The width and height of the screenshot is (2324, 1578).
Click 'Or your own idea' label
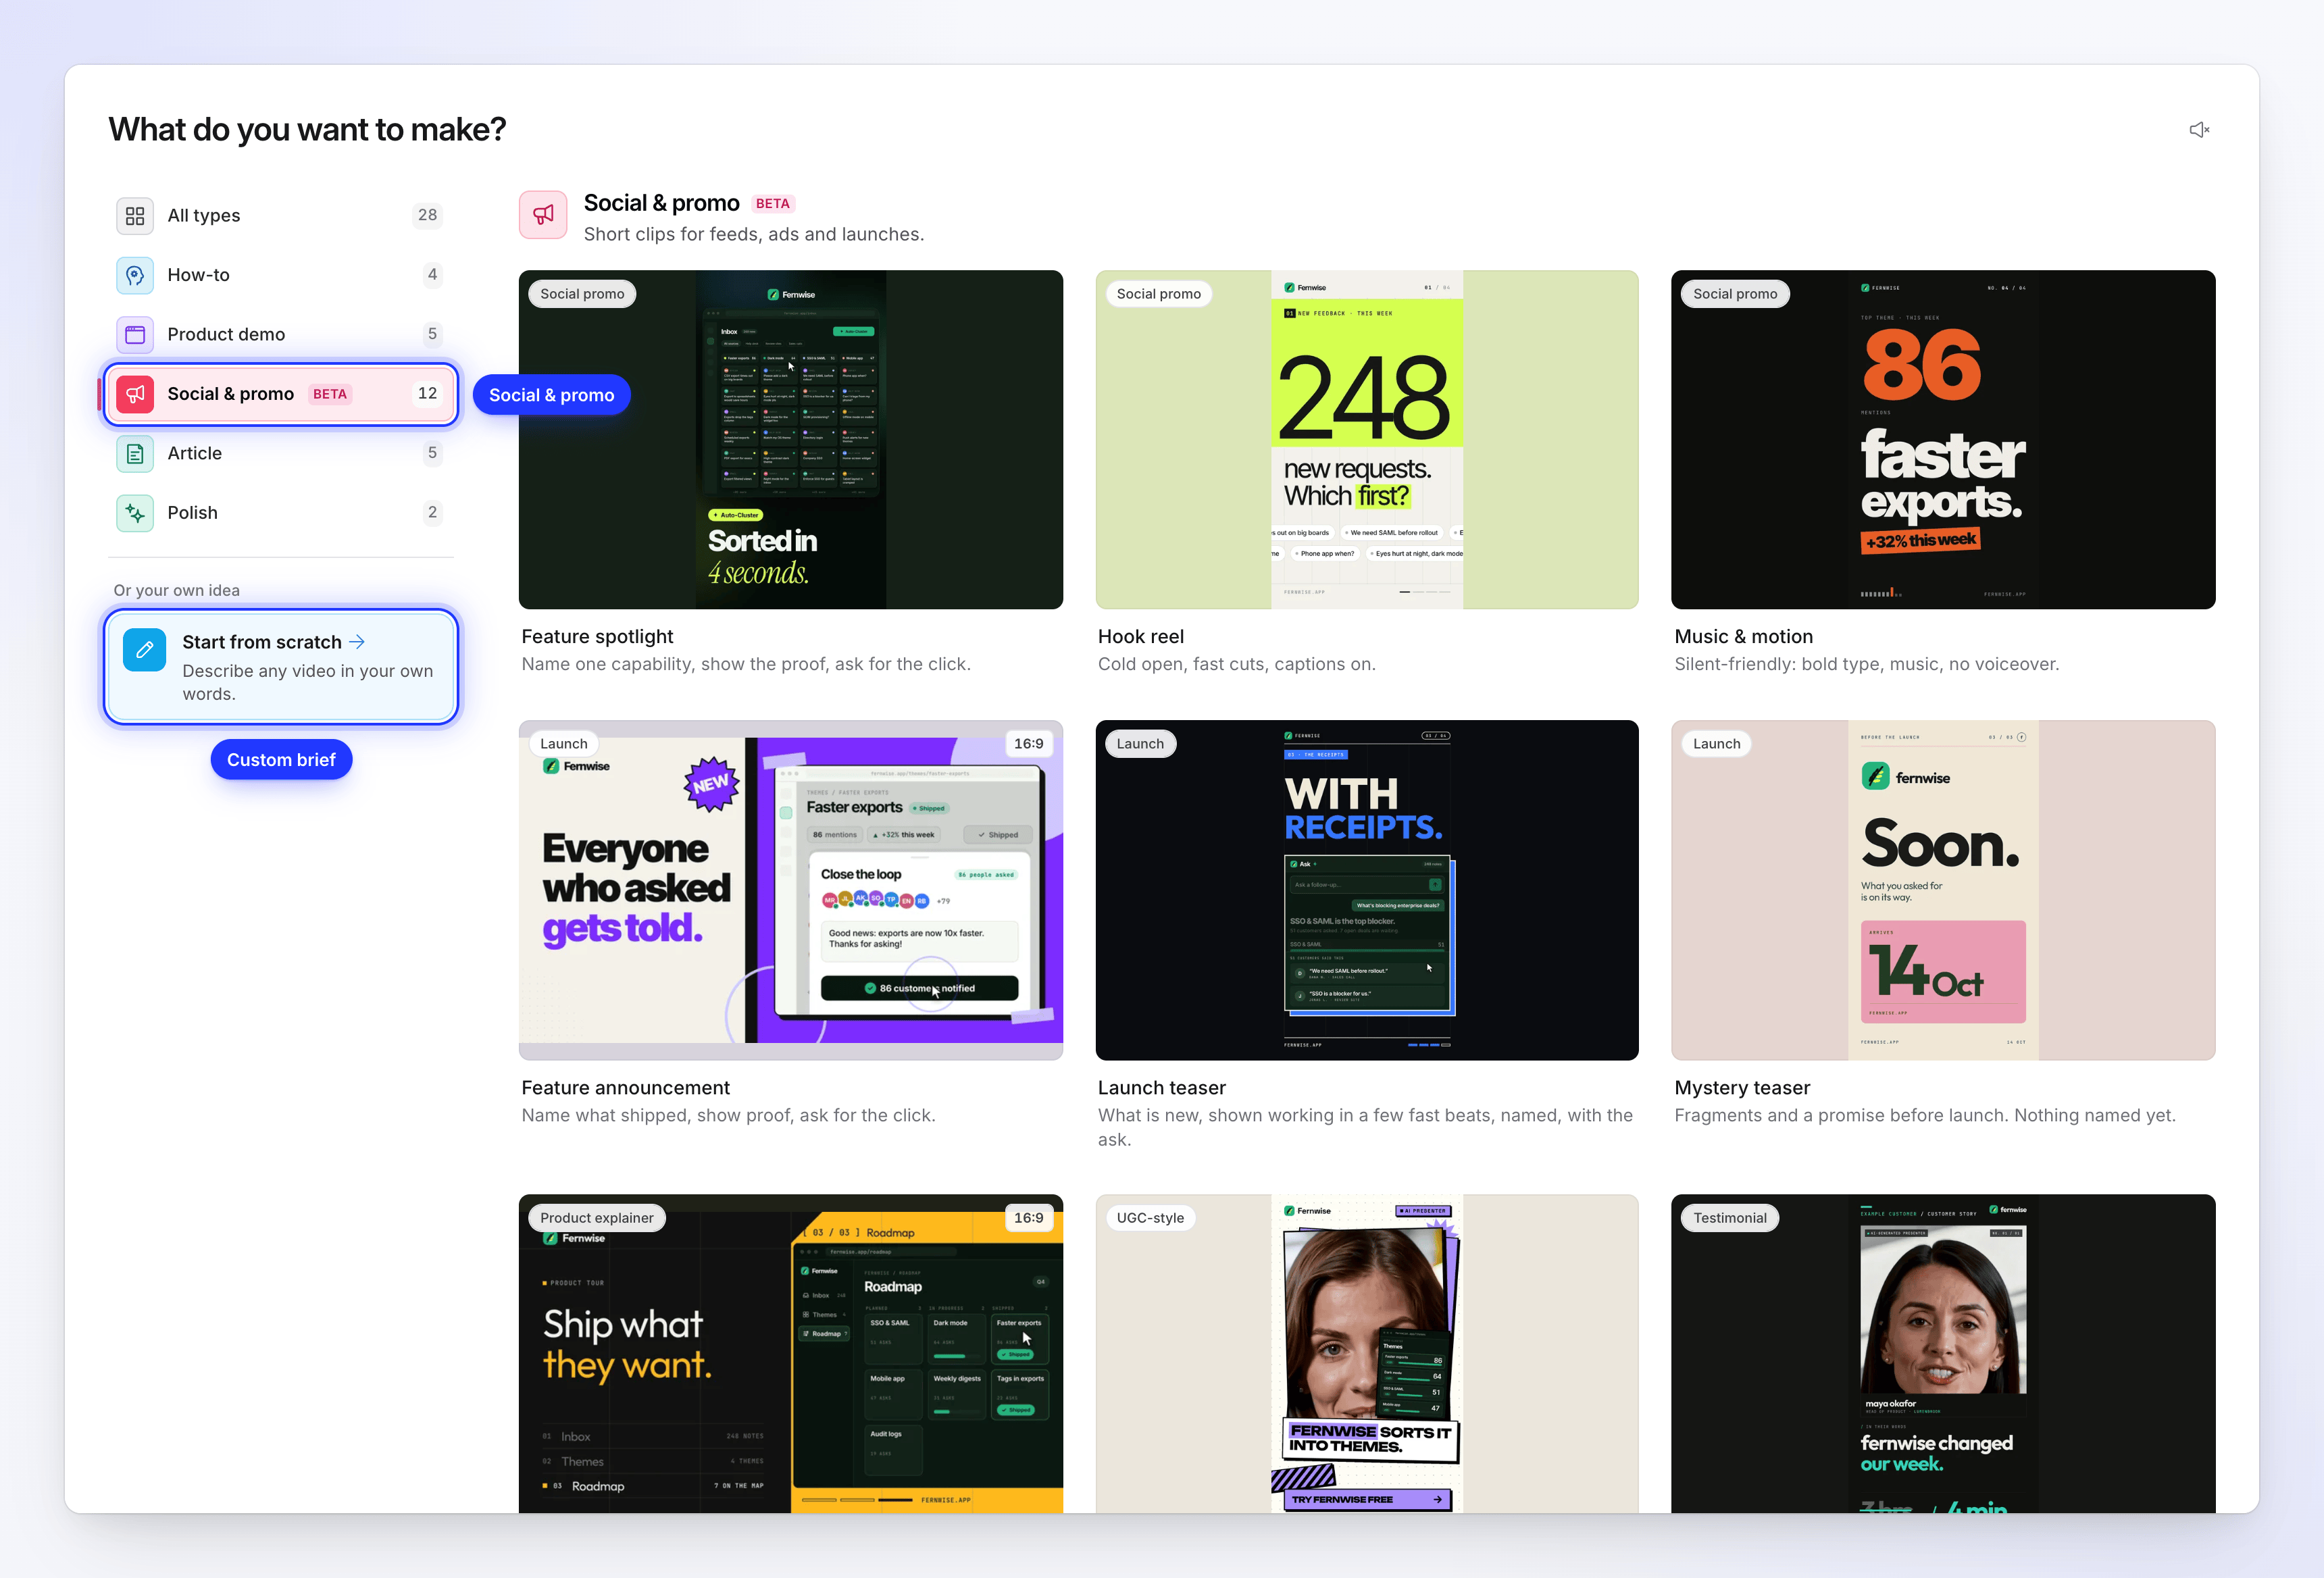tap(177, 591)
